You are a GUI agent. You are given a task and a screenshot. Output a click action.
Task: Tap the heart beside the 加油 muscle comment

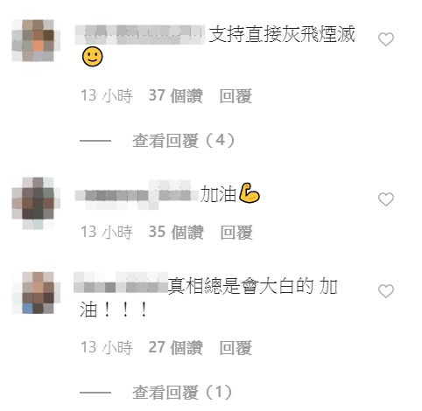tap(386, 199)
